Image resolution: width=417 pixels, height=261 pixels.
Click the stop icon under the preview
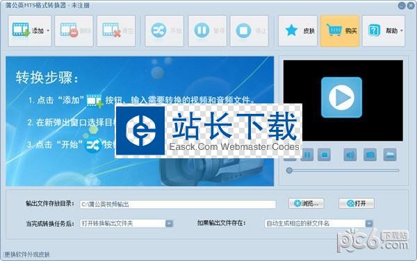324,155
